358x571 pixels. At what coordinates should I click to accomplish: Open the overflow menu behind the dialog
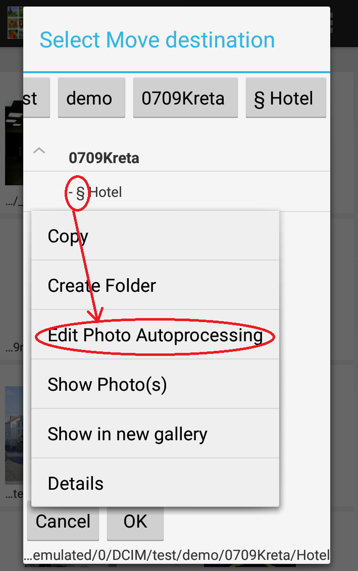pos(332,23)
